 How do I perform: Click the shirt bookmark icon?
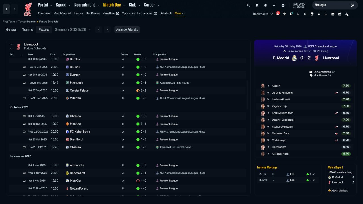(284, 14)
